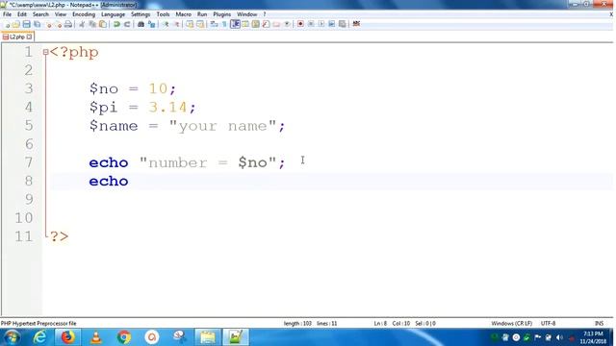The width and height of the screenshot is (616, 346).
Task: Click the UTF-8 encoding status entry
Action: click(x=548, y=324)
